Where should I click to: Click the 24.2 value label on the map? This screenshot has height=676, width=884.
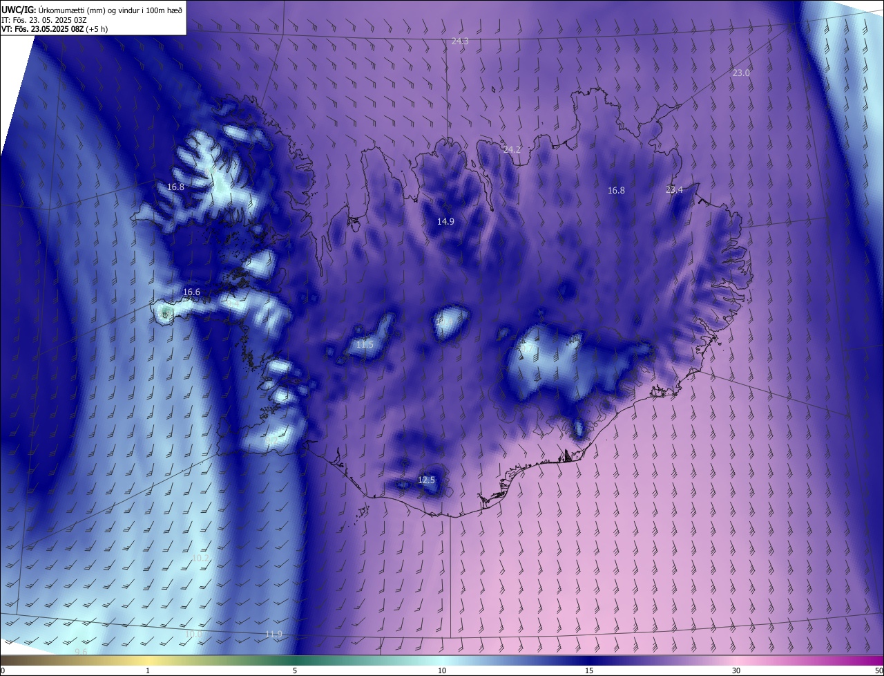(x=512, y=149)
